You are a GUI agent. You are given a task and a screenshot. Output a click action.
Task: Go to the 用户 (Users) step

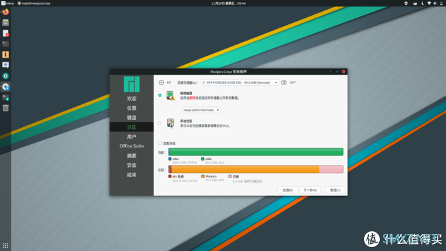(x=132, y=137)
